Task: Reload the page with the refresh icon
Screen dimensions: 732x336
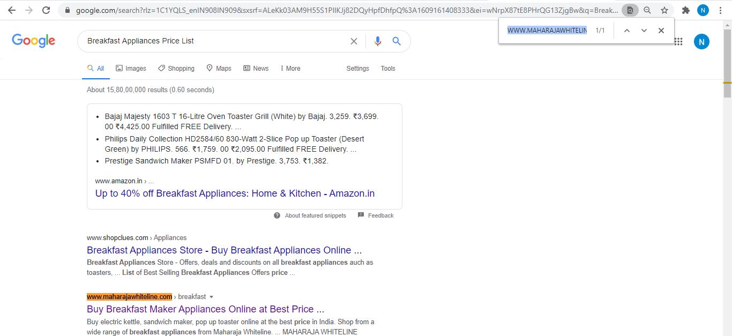Action: pyautogui.click(x=46, y=10)
